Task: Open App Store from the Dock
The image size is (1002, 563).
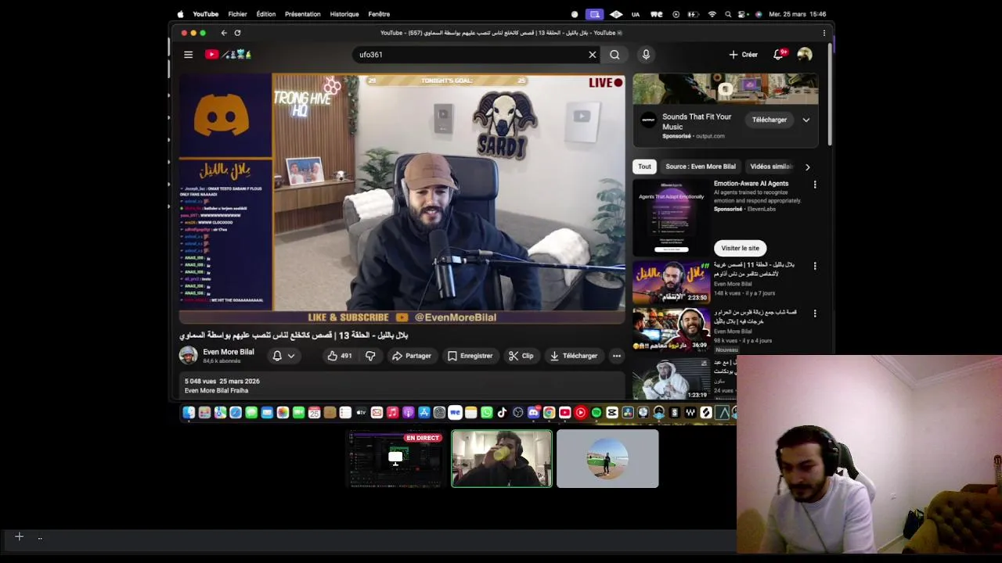Action: (424, 412)
